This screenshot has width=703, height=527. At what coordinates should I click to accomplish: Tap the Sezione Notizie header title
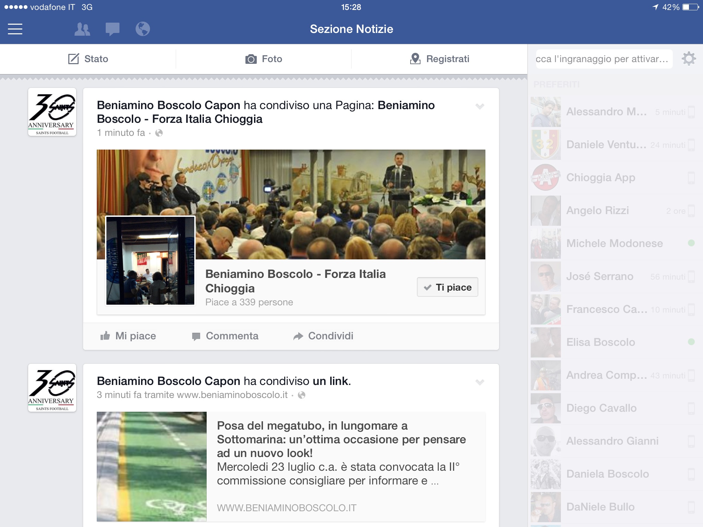(x=351, y=29)
